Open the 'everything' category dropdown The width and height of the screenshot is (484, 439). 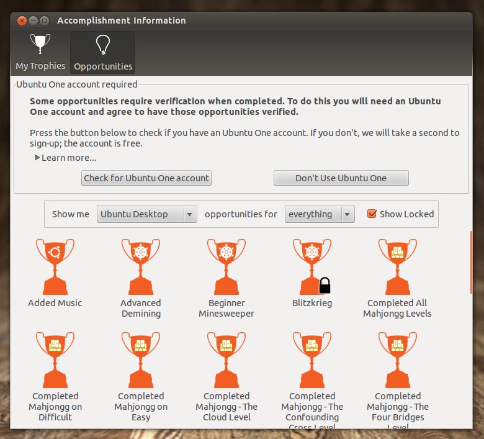pos(320,214)
